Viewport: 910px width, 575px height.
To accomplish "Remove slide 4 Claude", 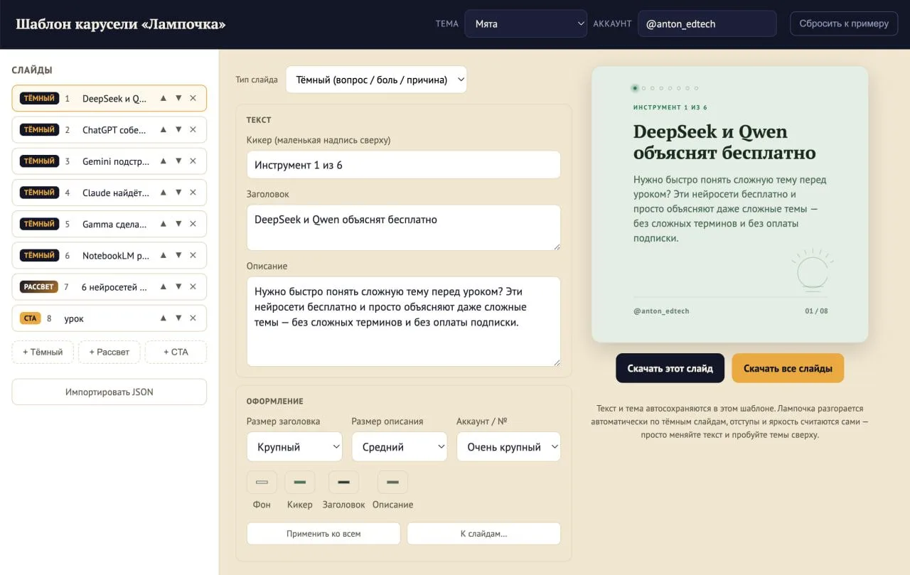I will tap(193, 192).
